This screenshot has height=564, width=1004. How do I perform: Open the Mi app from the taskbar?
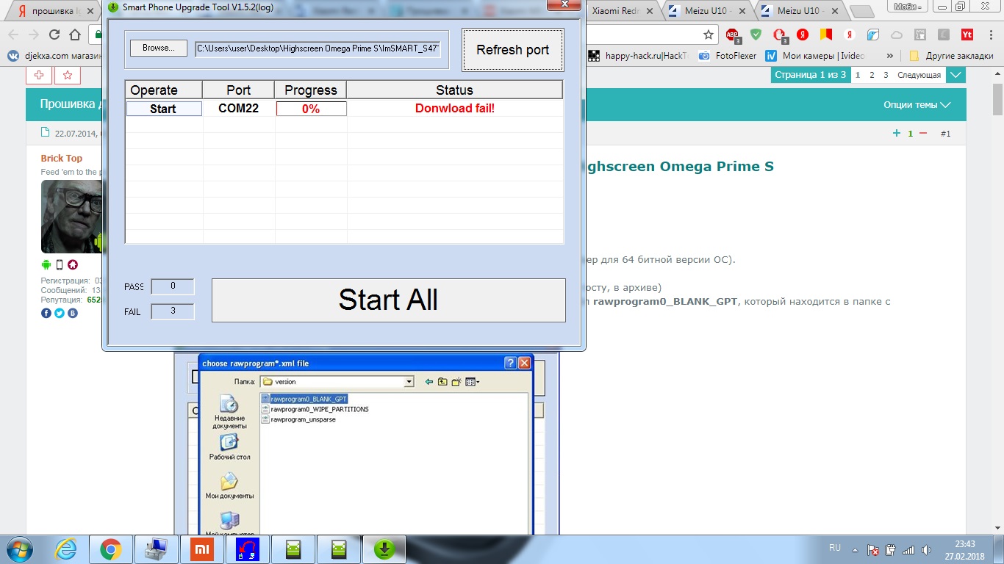point(201,549)
